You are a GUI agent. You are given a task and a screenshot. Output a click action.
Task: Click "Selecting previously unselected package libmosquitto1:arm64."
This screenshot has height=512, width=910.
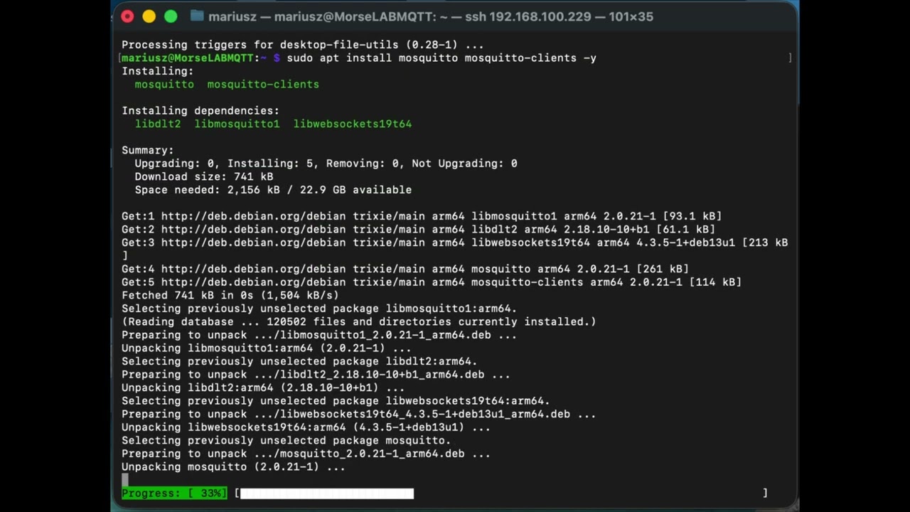[x=319, y=309]
